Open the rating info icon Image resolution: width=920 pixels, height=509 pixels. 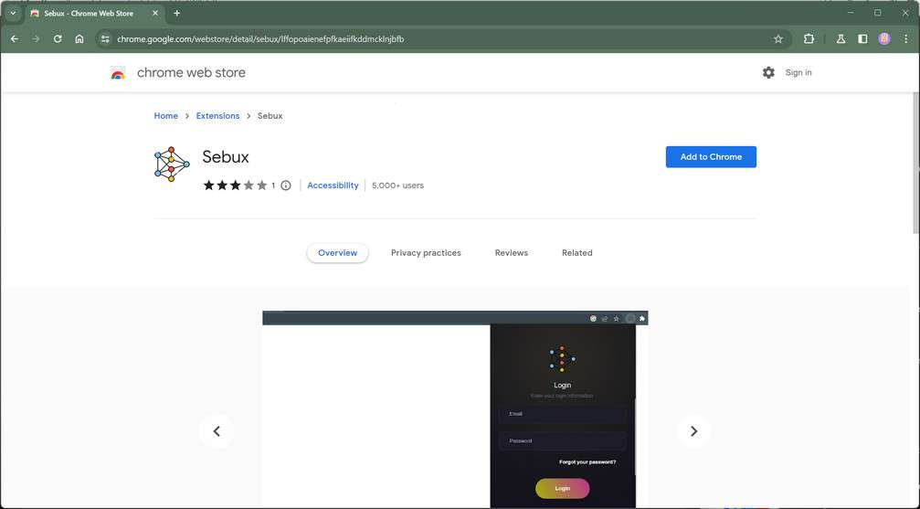pyautogui.click(x=286, y=186)
